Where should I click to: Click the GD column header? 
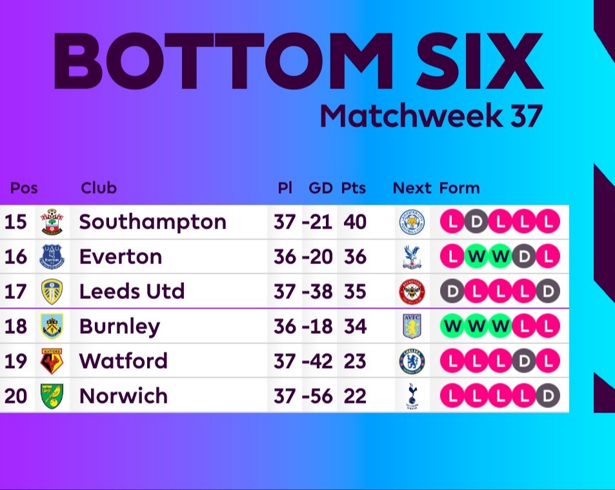click(320, 189)
